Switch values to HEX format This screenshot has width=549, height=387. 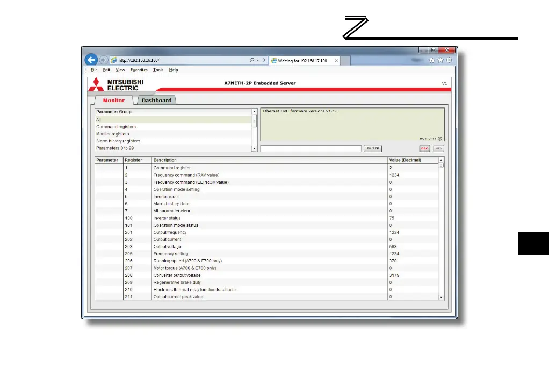[x=438, y=148]
